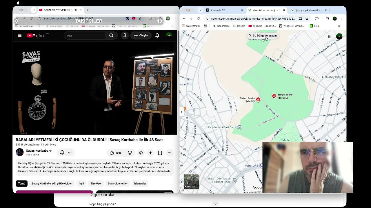Click the Google Maps address bar URL
The height and width of the screenshot is (208, 371).
click(253, 18)
